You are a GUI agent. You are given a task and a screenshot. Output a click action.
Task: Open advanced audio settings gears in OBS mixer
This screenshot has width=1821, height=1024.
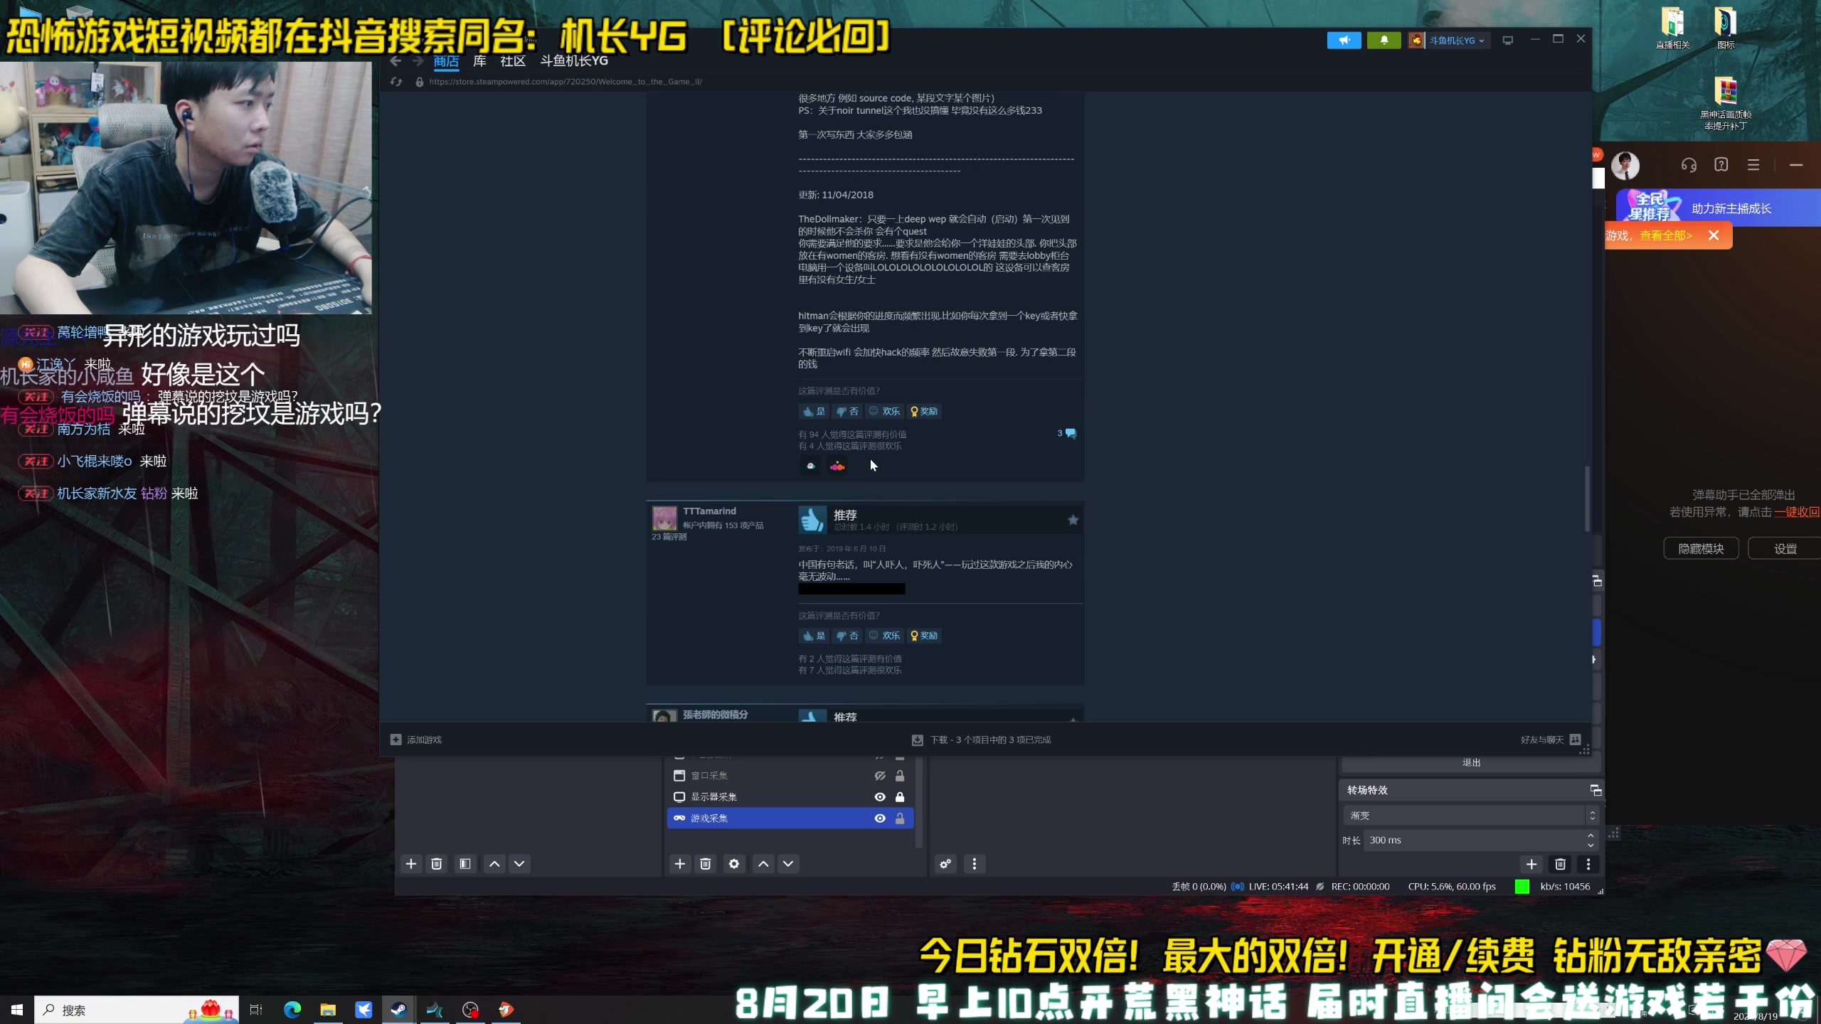[x=945, y=863]
